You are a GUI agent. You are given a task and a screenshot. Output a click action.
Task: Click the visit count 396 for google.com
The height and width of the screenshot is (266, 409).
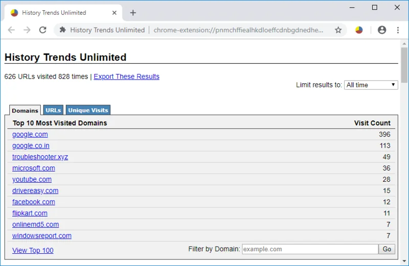point(384,134)
